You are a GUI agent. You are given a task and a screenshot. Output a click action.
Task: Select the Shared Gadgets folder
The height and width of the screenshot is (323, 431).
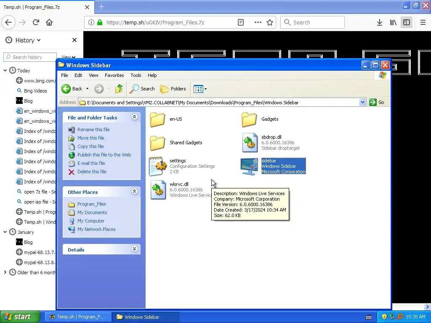click(x=157, y=143)
